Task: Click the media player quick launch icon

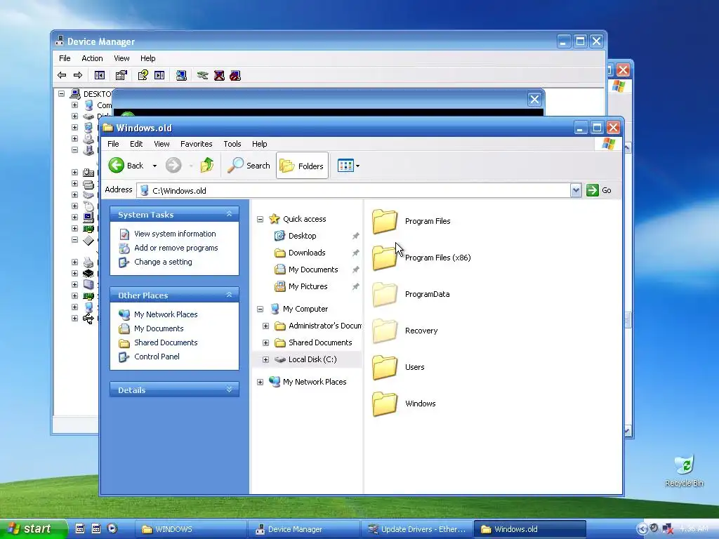Action: [x=112, y=528]
